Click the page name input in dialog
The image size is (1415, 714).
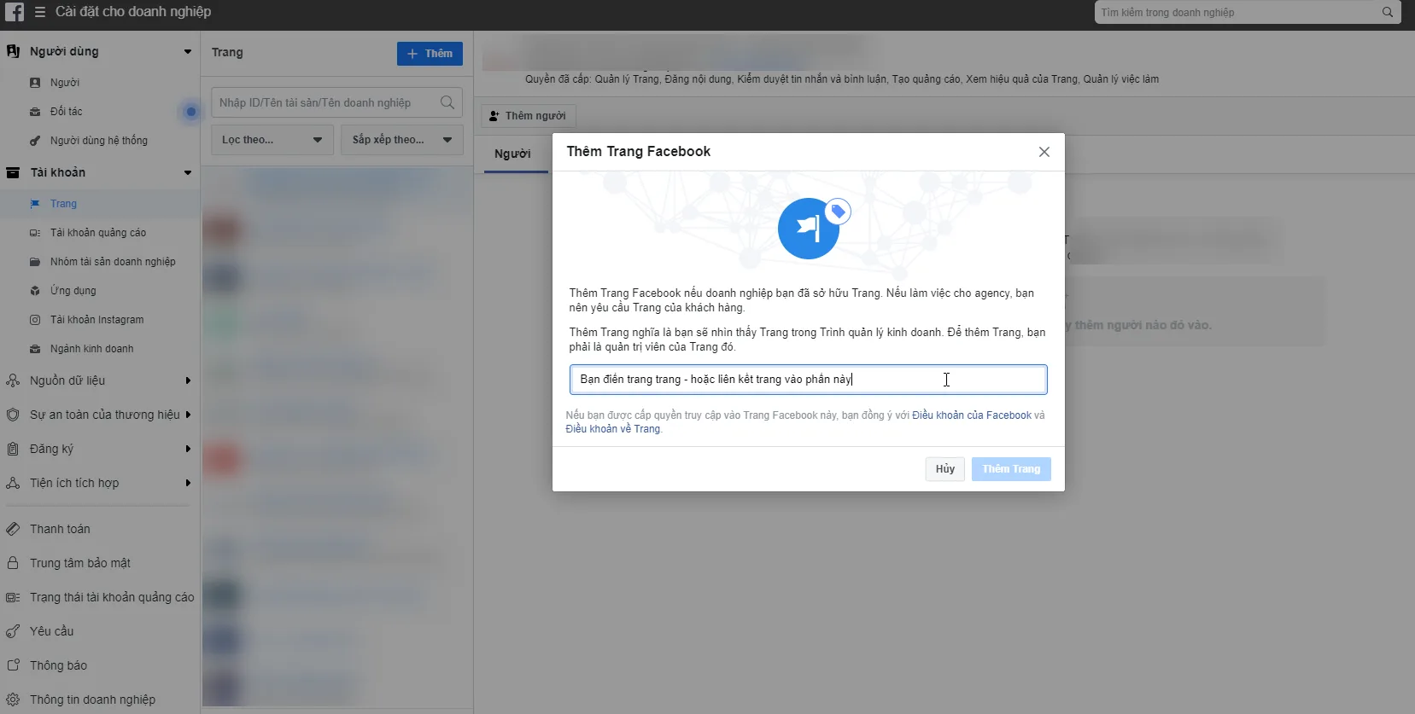[809, 380]
